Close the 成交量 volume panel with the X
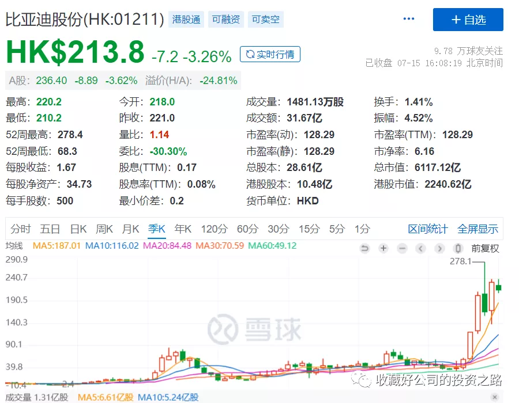This screenshot has height=403, width=519. click(x=495, y=397)
